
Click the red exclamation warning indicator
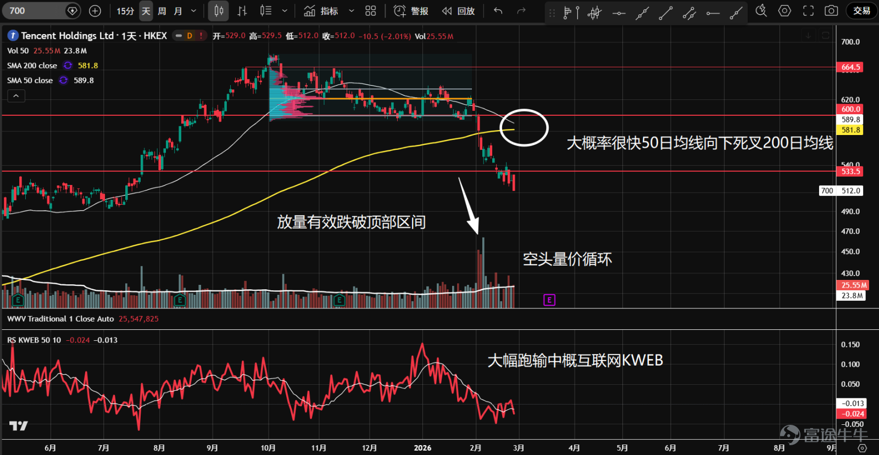tap(201, 36)
